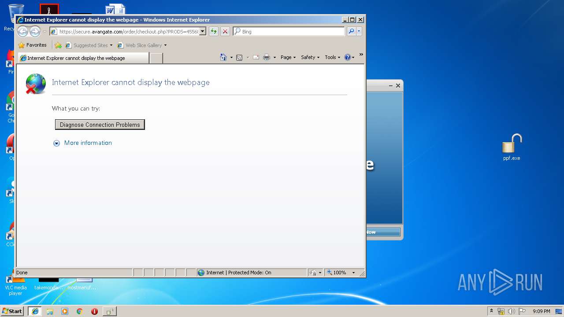Click the padlock application taskbar button

(x=110, y=311)
